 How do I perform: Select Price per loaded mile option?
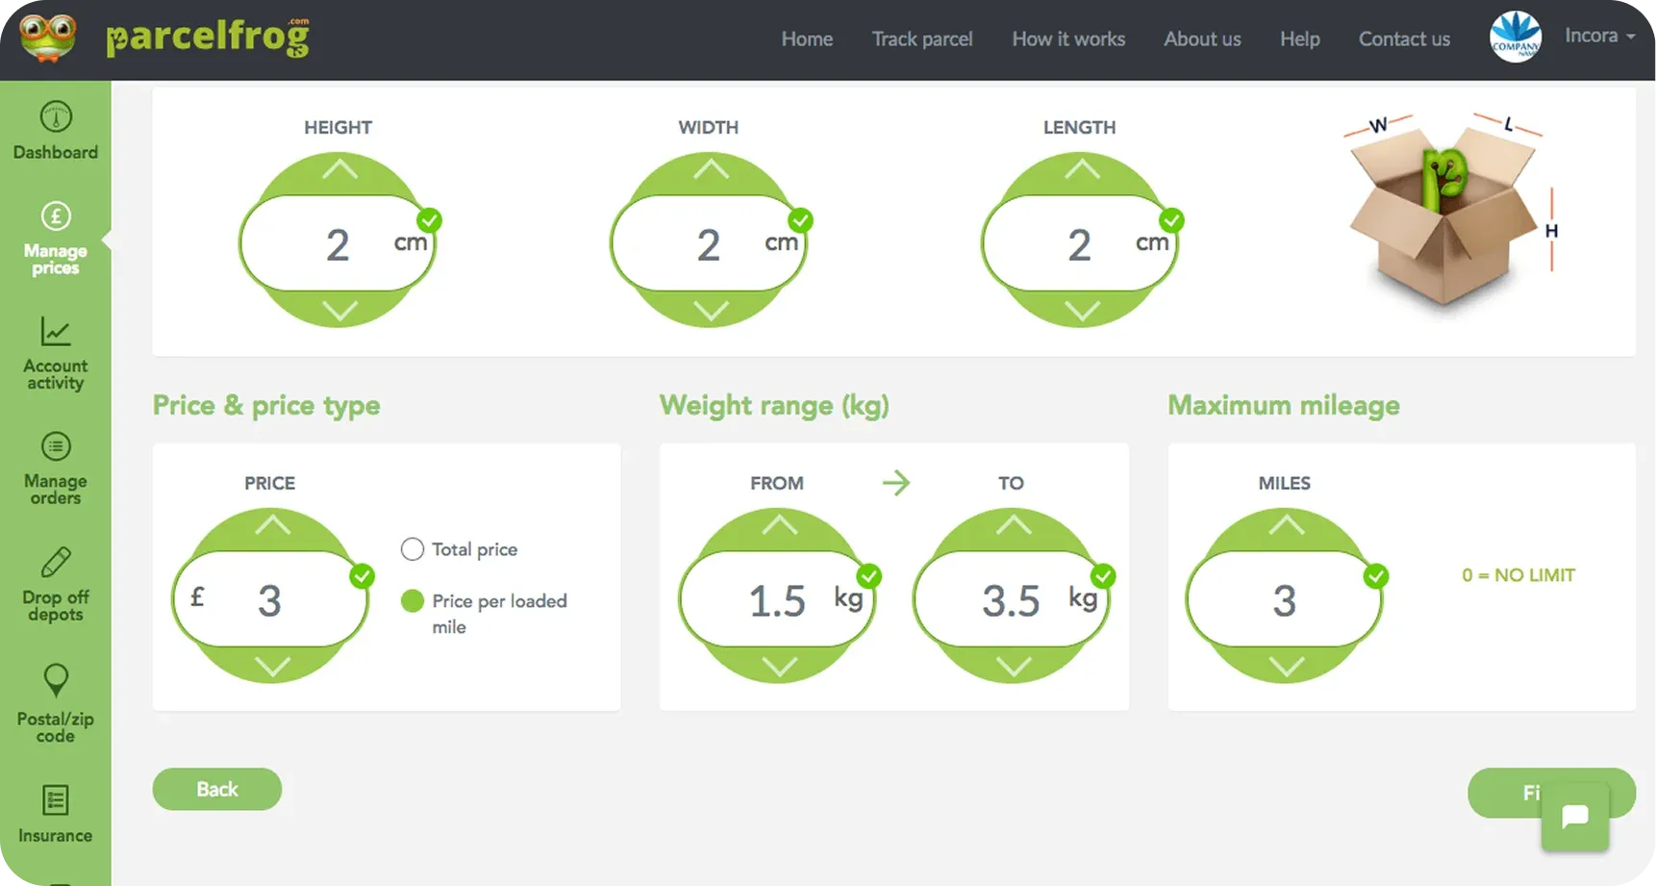point(413,601)
